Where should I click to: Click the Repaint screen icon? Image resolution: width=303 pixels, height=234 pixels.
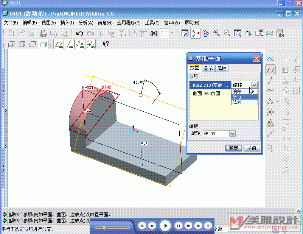tap(185, 33)
